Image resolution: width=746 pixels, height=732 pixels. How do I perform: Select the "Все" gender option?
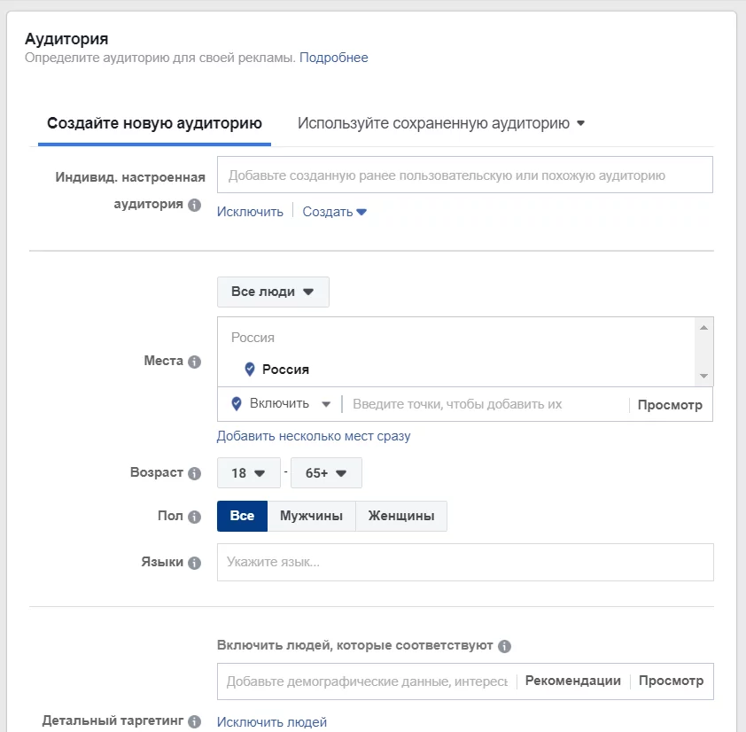(x=242, y=516)
